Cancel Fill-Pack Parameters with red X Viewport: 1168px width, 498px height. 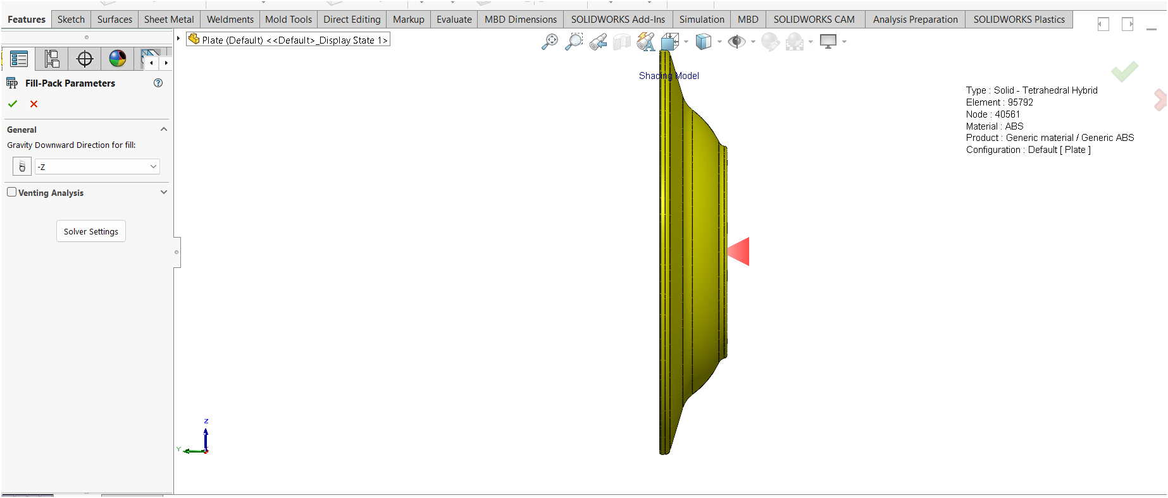click(34, 104)
